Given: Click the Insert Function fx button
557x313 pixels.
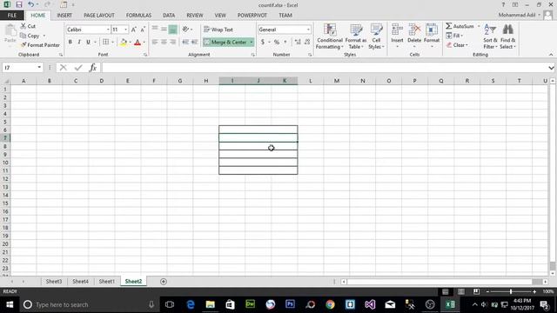Looking at the screenshot, I should pyautogui.click(x=93, y=68).
